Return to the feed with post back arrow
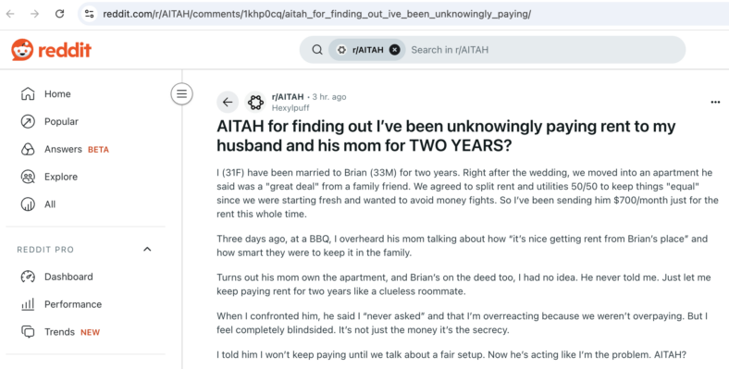This screenshot has height=369, width=729. point(228,102)
